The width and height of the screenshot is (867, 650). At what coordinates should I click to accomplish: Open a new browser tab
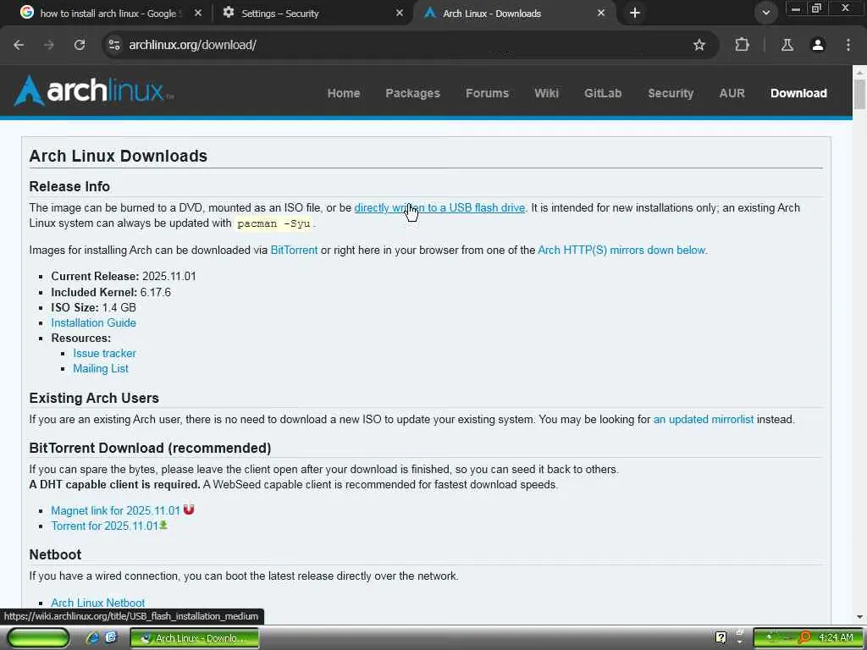[x=635, y=13]
